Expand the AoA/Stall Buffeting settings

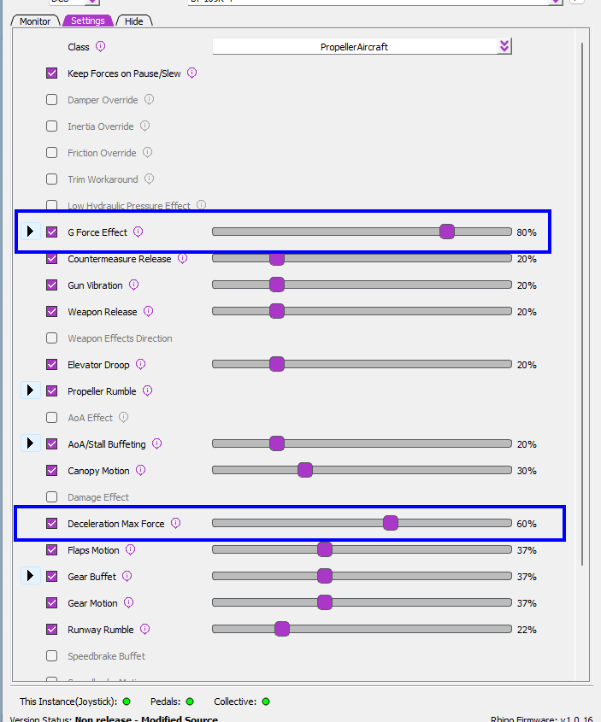pyautogui.click(x=30, y=444)
